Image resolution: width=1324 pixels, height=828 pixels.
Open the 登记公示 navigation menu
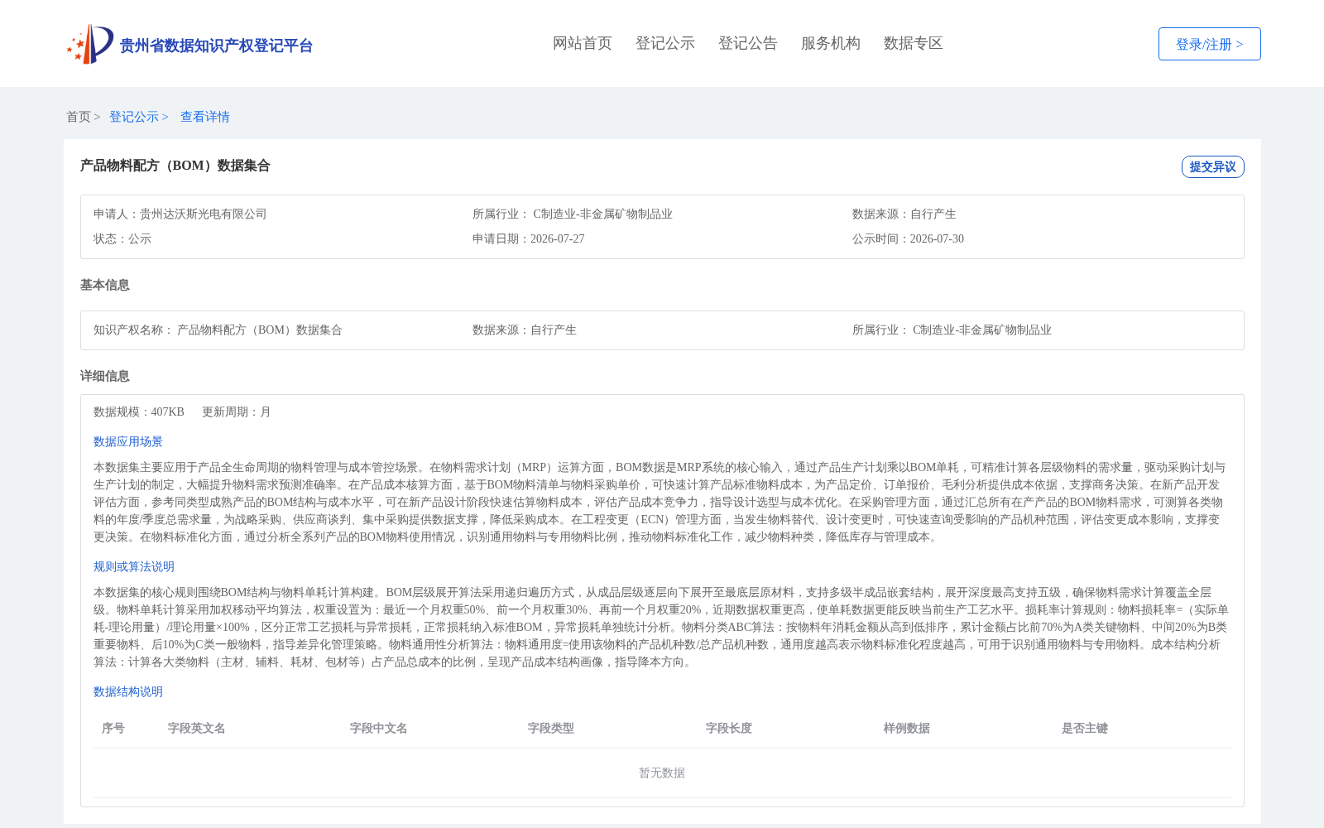[665, 43]
